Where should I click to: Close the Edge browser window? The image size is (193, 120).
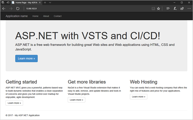(x=189, y=2)
